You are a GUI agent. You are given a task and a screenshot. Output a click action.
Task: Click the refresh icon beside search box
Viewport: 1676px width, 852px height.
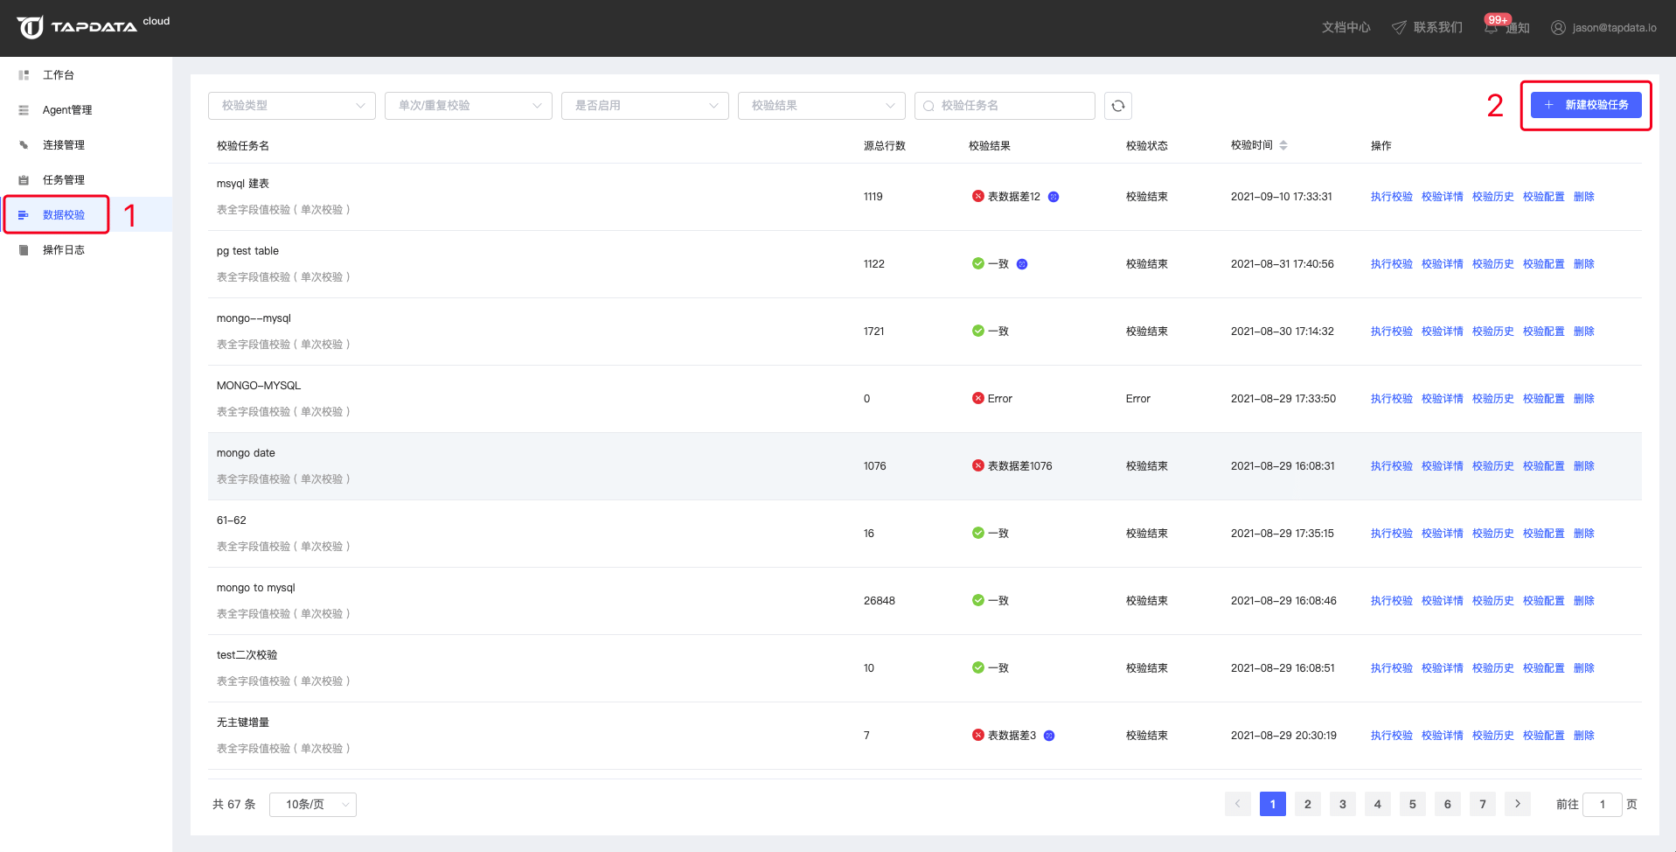click(x=1117, y=106)
